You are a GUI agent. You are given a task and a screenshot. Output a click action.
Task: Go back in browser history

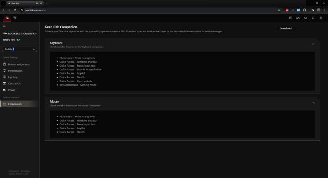click(3, 10)
